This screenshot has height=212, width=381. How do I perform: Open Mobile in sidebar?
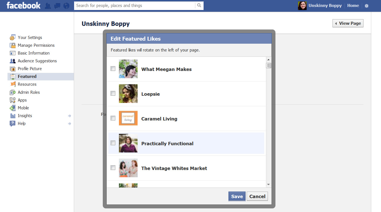23,108
